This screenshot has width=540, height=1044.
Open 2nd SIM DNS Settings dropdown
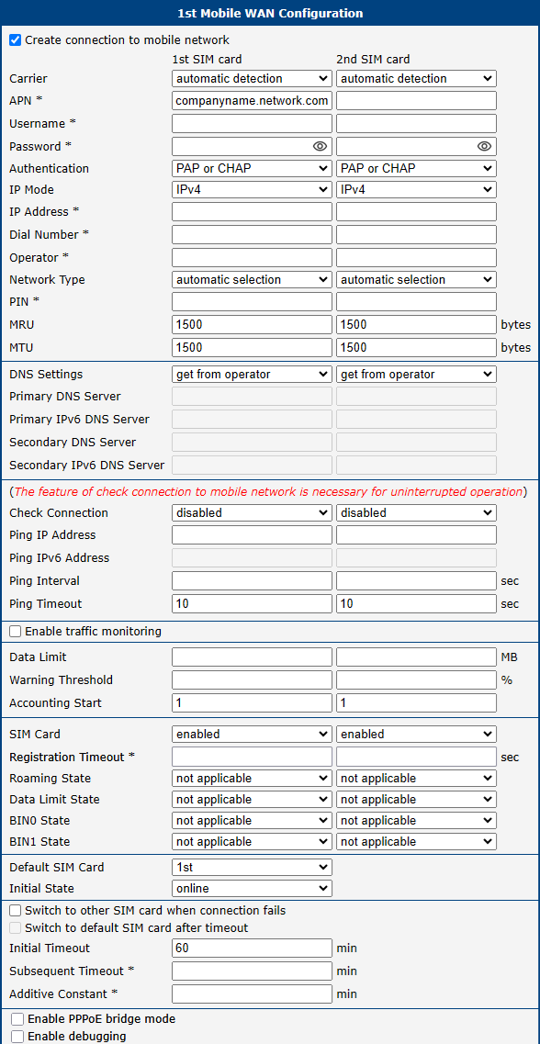pyautogui.click(x=416, y=375)
